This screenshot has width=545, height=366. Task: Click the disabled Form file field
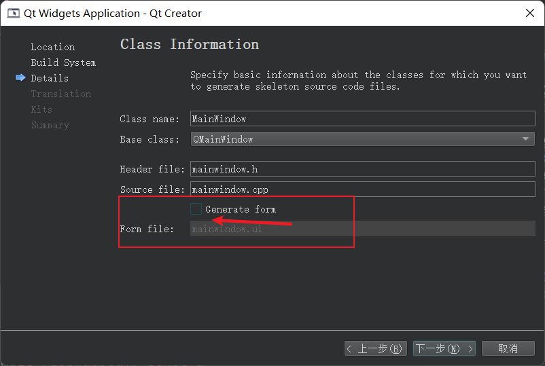(x=362, y=229)
